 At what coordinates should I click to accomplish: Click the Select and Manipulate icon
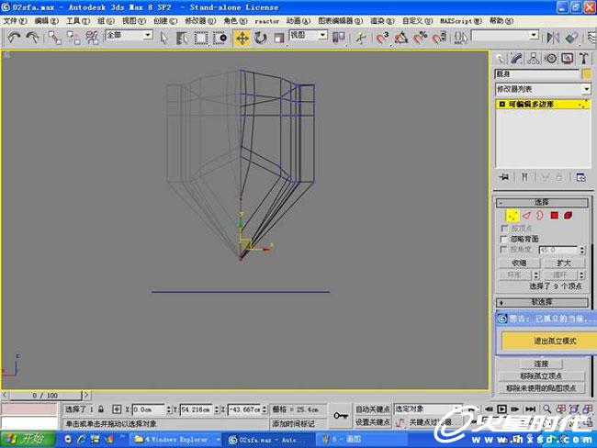coord(361,38)
